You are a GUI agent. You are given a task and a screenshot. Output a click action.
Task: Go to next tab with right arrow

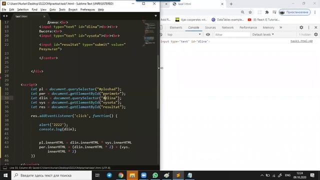tap(7, 16)
